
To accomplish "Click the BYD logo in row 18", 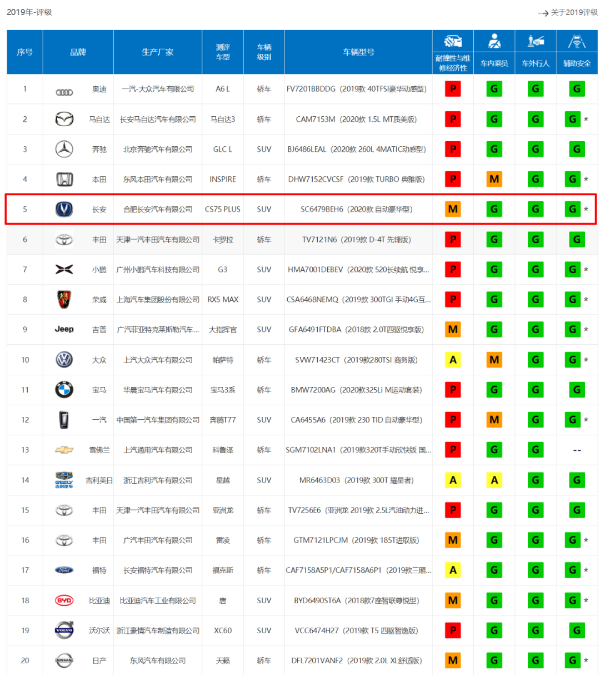I will point(64,600).
